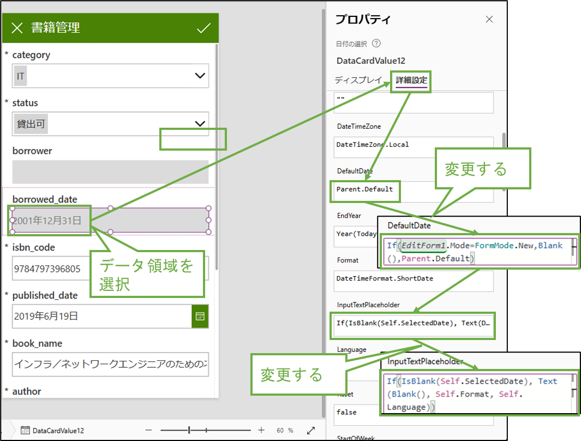Image resolution: width=581 pixels, height=441 pixels.
Task: Cancel the form with the X icon
Action: pos(17,28)
